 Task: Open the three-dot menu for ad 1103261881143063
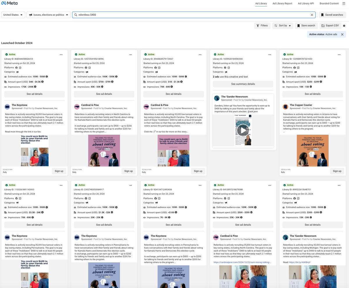point(61,185)
